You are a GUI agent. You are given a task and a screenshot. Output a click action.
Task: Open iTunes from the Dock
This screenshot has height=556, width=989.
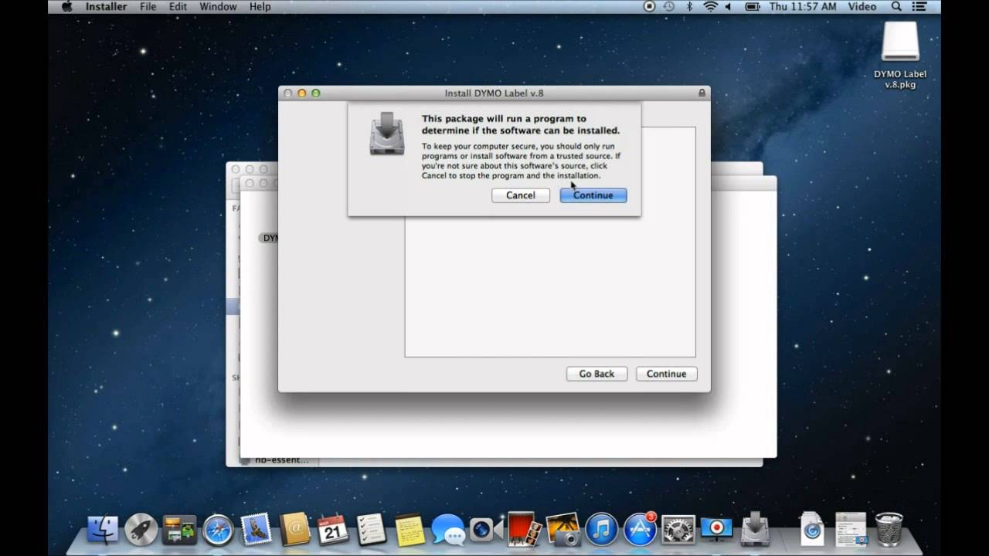[x=601, y=530]
